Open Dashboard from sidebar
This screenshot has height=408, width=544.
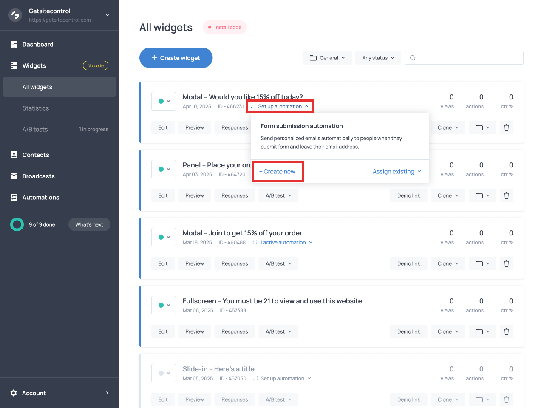tap(38, 44)
